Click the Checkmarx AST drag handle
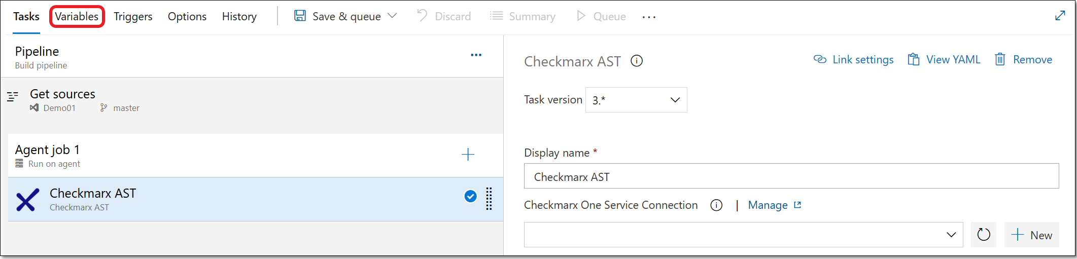Viewport: 1077px width, 259px height. tap(489, 199)
